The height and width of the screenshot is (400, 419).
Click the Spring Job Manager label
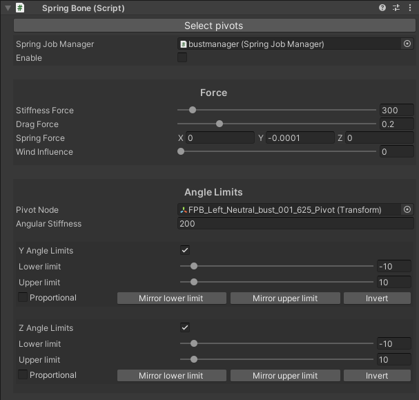click(x=55, y=44)
